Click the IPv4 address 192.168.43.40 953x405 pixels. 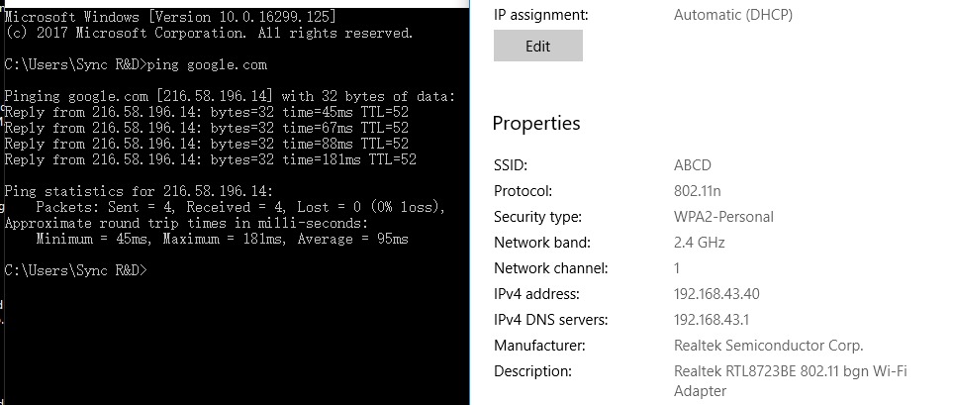[716, 294]
